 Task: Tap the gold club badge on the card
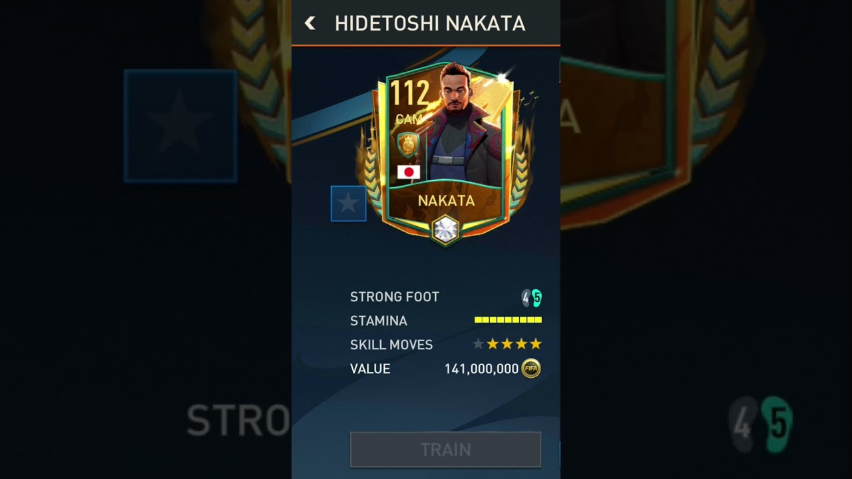408,144
